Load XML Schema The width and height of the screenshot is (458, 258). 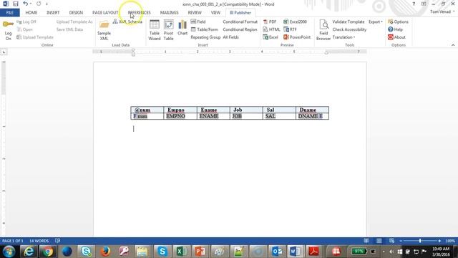coord(127,21)
